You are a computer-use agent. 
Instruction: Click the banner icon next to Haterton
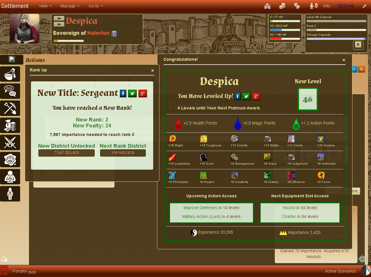coord(114,33)
